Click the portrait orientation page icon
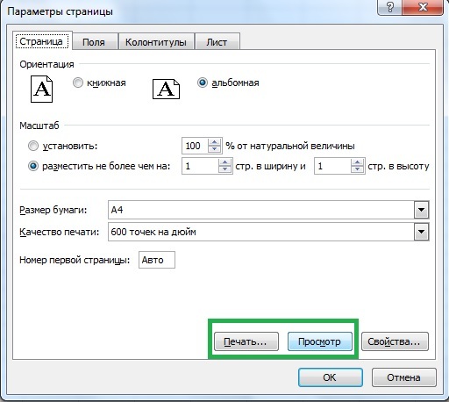The image size is (449, 402). pyautogui.click(x=41, y=89)
